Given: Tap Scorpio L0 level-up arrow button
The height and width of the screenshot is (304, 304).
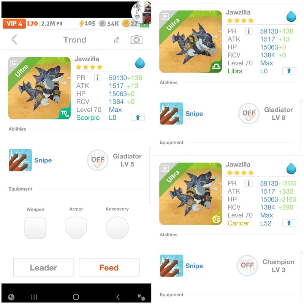Looking at the screenshot, I should [x=138, y=117].
